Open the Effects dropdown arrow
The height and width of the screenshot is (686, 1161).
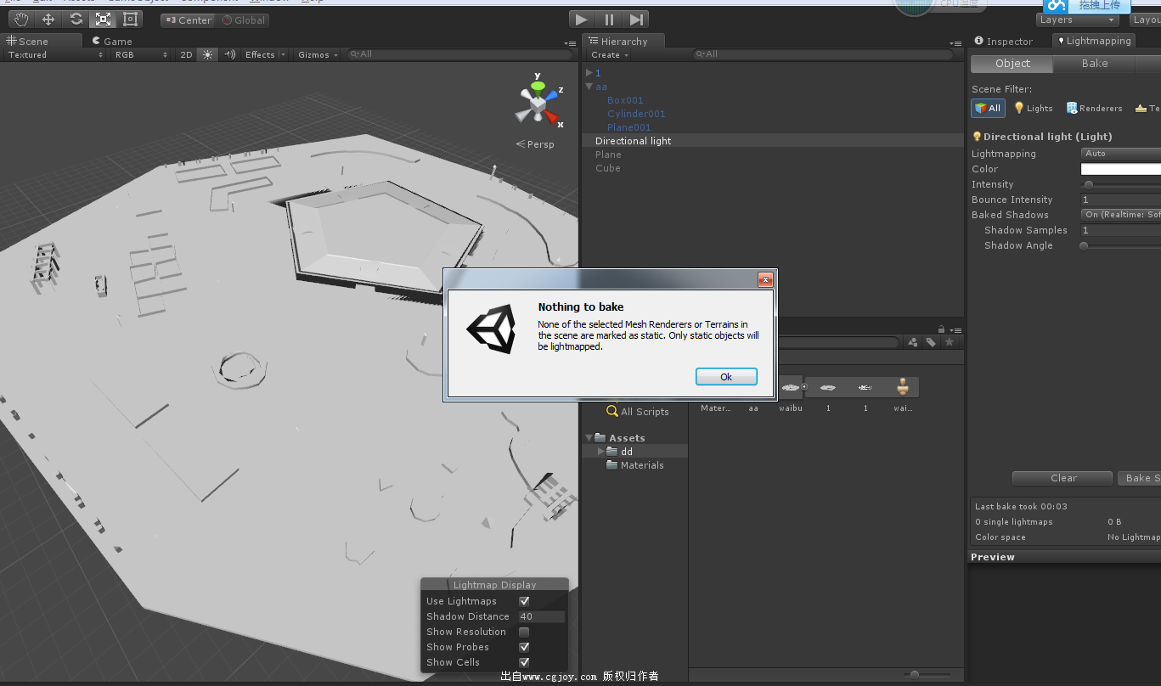click(283, 54)
